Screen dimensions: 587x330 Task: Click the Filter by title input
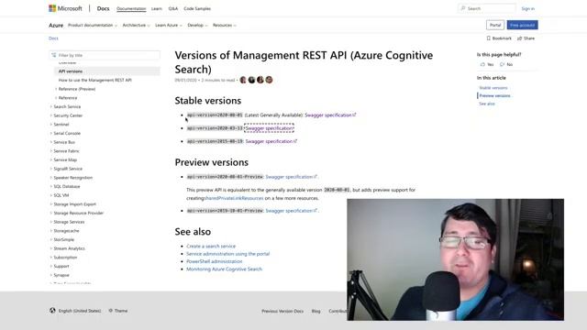[x=105, y=55]
